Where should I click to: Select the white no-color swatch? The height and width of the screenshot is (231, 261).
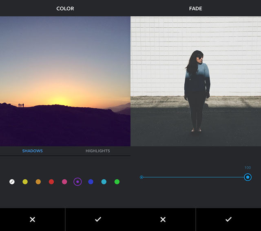12,182
